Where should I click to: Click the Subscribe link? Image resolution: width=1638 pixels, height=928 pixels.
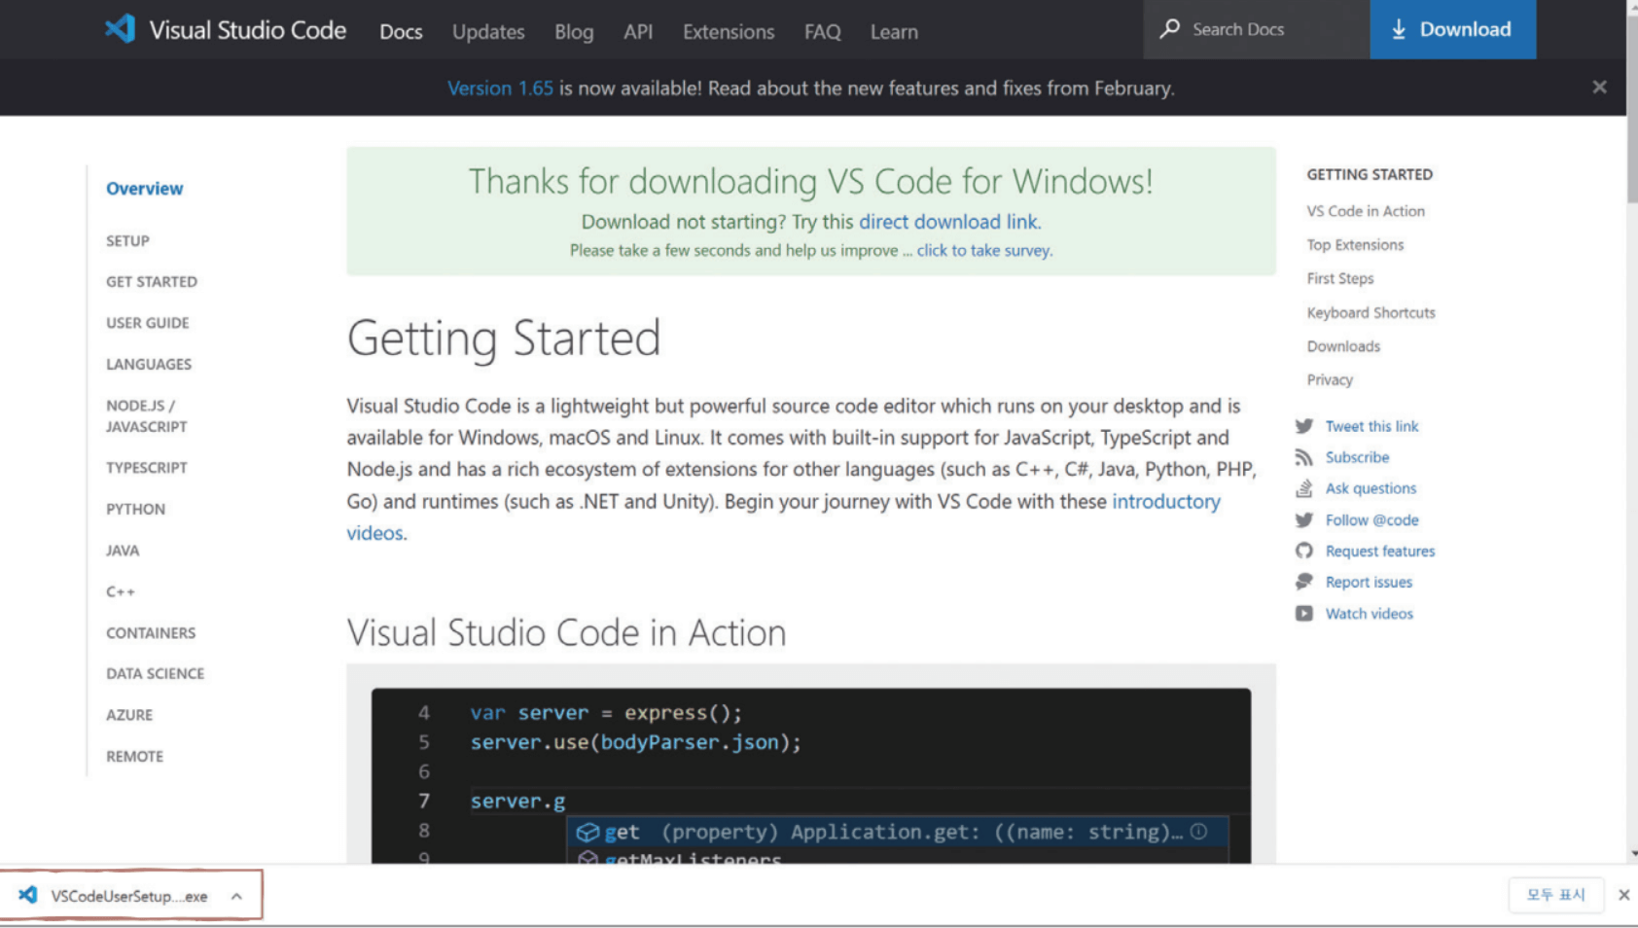point(1357,457)
